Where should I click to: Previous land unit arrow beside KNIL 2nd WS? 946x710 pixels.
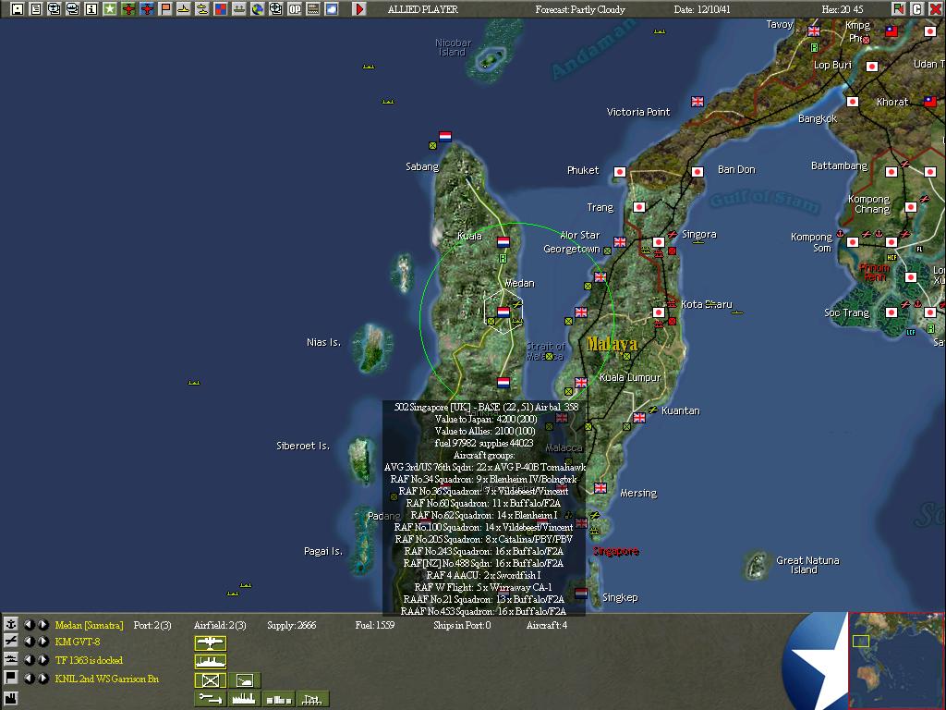pos(29,678)
